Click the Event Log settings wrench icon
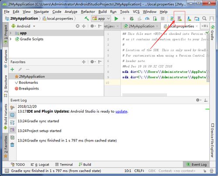This screenshot has height=176, width=218. tap(12, 108)
